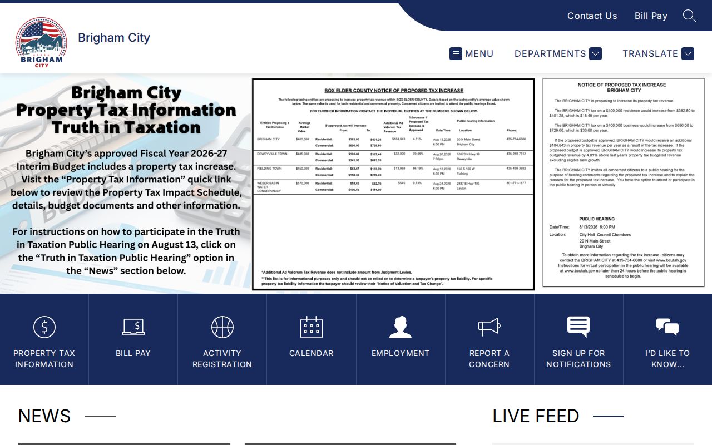
Task: Click the LIVE FEED section heading
Action: pyautogui.click(x=536, y=416)
